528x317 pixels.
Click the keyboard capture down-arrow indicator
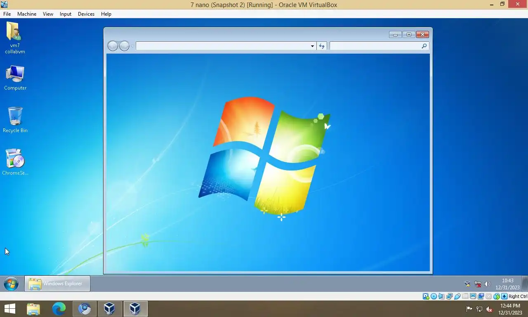(x=504, y=296)
